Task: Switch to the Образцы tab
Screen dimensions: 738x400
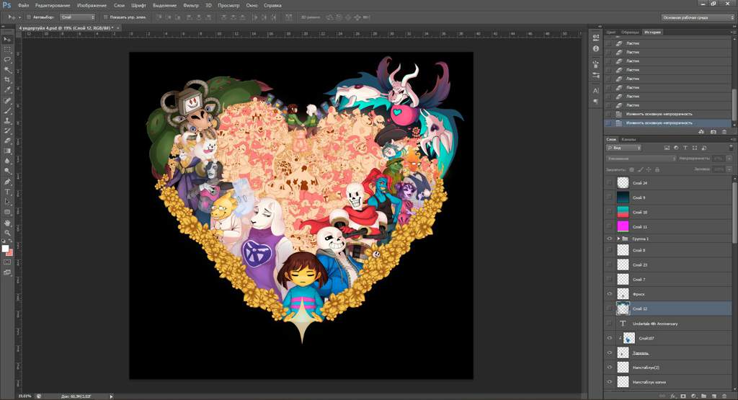Action: click(630, 32)
